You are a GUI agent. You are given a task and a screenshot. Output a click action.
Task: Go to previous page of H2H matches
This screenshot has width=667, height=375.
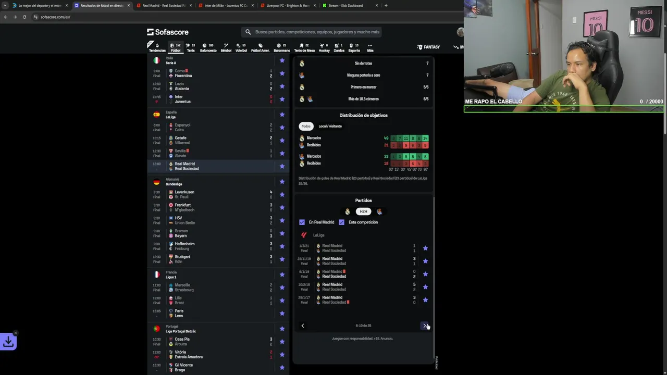click(303, 326)
